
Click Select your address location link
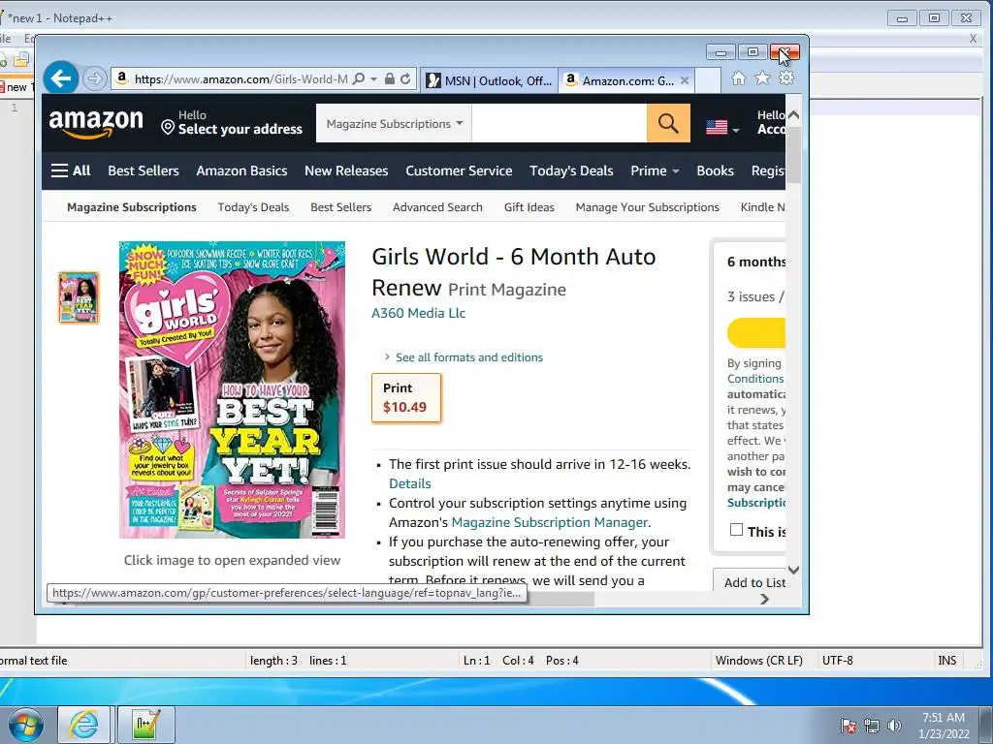233,123
